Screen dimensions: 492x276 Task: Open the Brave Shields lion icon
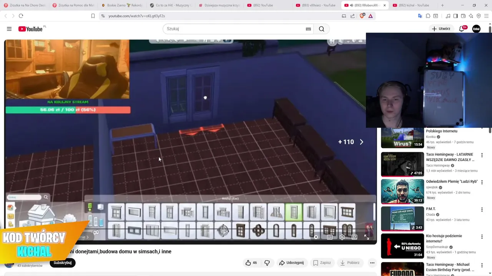coord(362,16)
